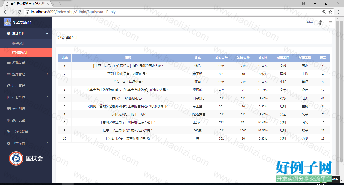The height and width of the screenshot is (185, 344).
Task: Click the 所属类型 column header
Action: pos(305,58)
